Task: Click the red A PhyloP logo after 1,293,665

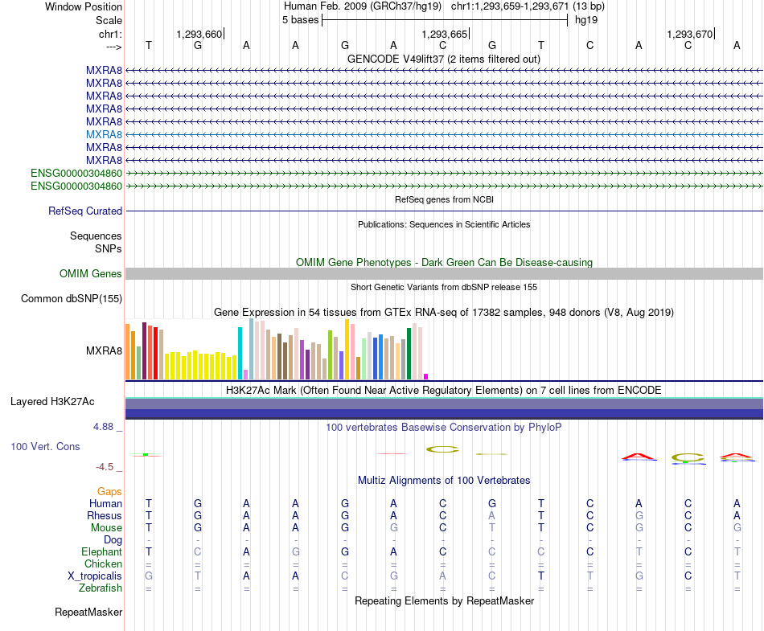Action: point(639,457)
